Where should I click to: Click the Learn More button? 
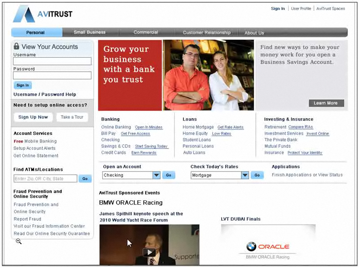(326, 103)
